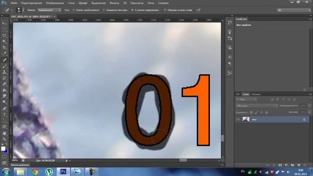The image size is (313, 176).
Task: Select the Crop tool
Action: (4, 47)
